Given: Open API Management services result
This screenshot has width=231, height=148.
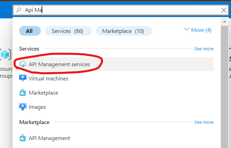Looking at the screenshot, I should 116,64.
